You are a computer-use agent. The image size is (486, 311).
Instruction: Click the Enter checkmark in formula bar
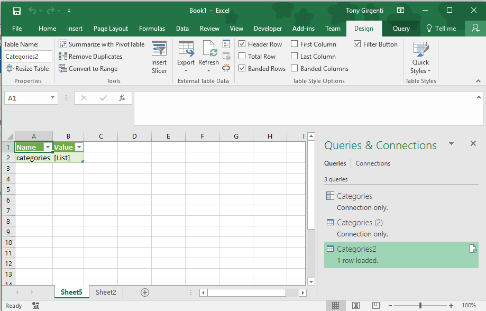tap(103, 98)
